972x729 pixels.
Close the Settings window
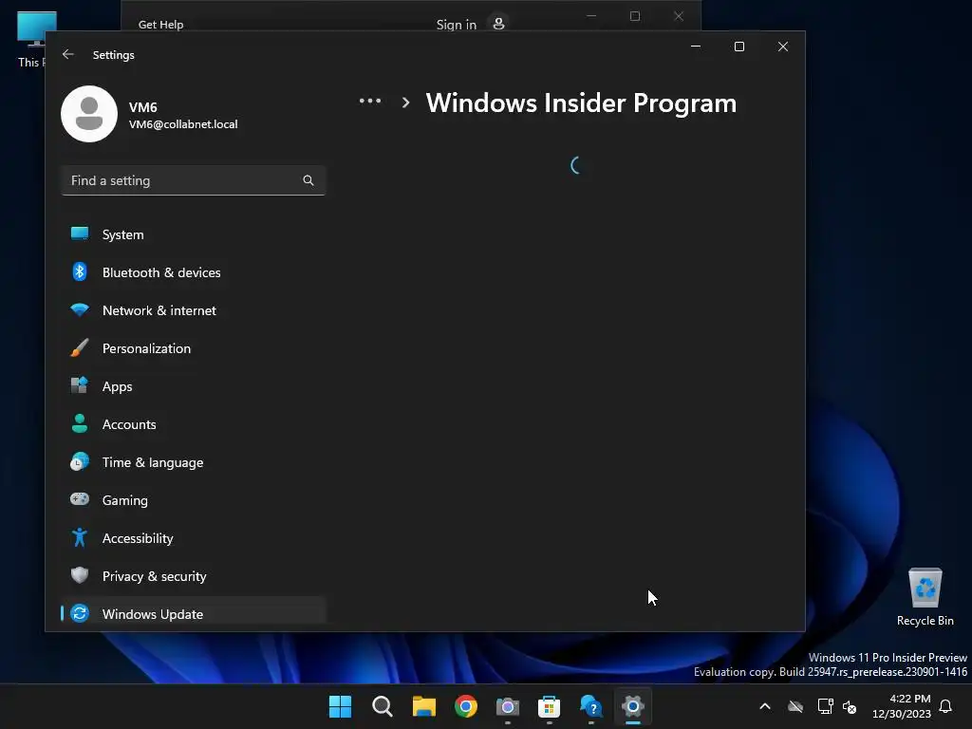pyautogui.click(x=783, y=47)
